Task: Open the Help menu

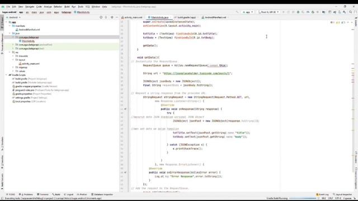Action: 105,7
